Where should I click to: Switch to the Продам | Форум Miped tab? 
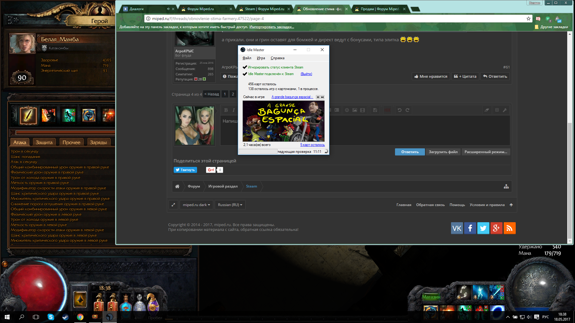[380, 9]
